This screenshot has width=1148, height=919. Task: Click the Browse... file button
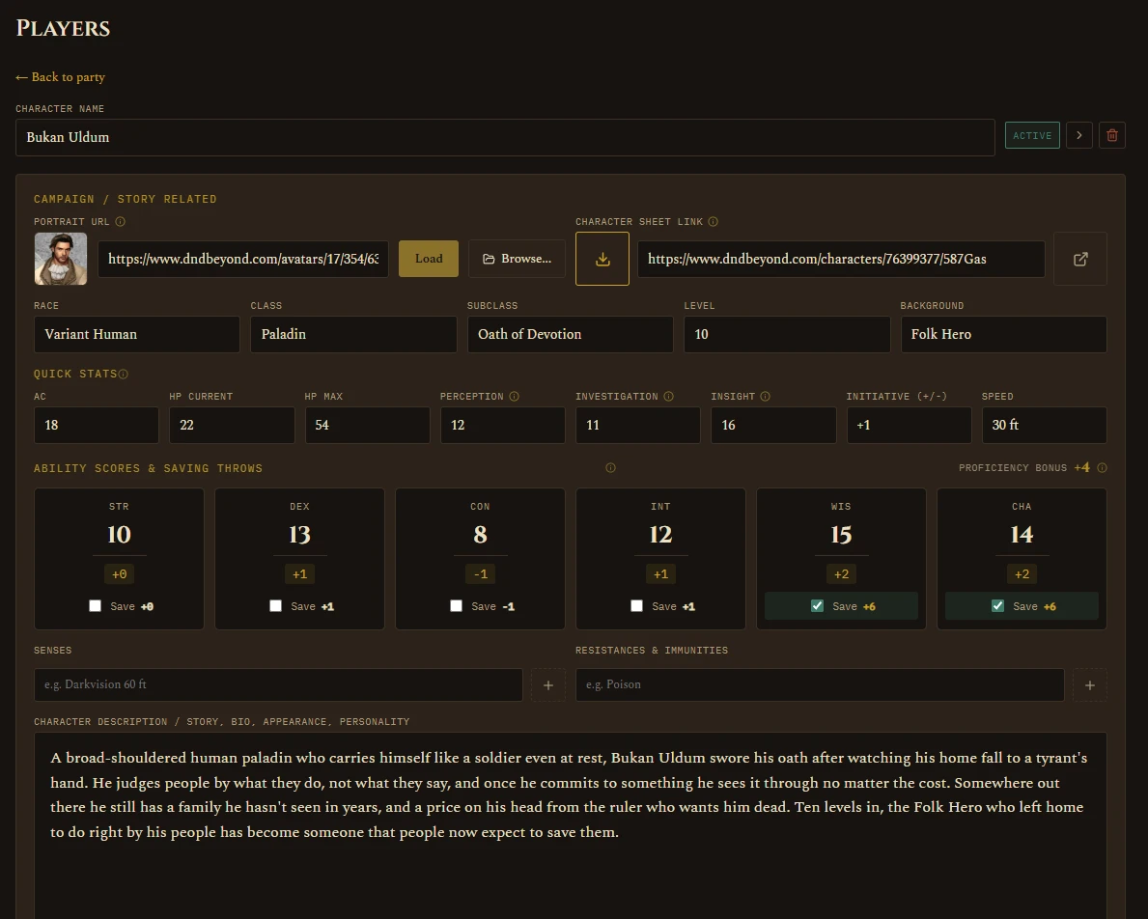[517, 259]
